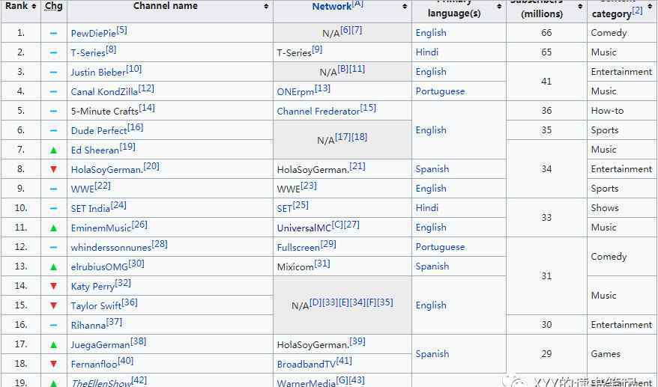658x387 pixels.
Task: Open the WWE channel name link
Action: pyautogui.click(x=82, y=189)
